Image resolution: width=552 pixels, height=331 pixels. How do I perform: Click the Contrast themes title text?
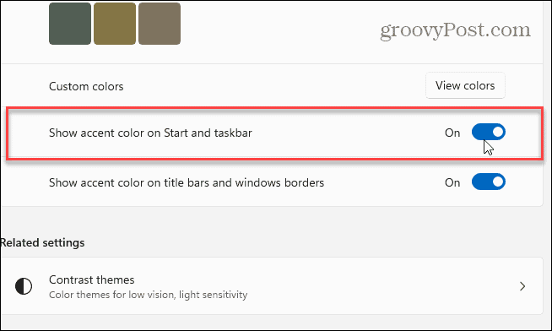(x=91, y=279)
